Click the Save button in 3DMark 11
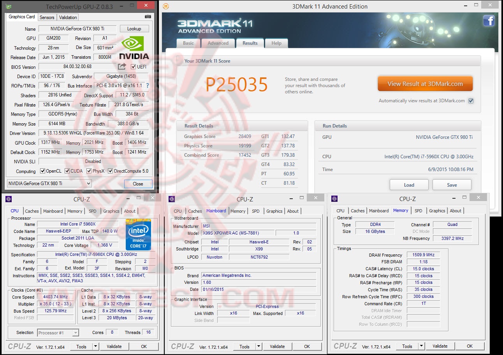 [x=452, y=185]
